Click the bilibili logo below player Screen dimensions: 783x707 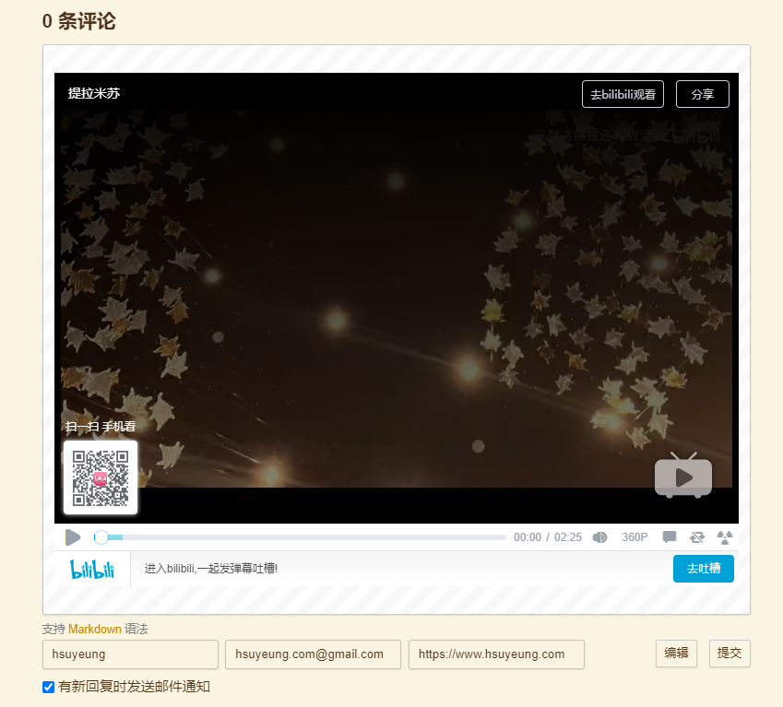click(92, 569)
